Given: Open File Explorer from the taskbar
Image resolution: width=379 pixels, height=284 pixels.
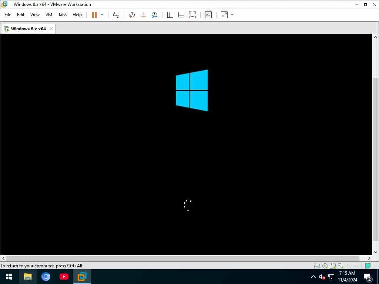Looking at the screenshot, I should (x=27, y=277).
